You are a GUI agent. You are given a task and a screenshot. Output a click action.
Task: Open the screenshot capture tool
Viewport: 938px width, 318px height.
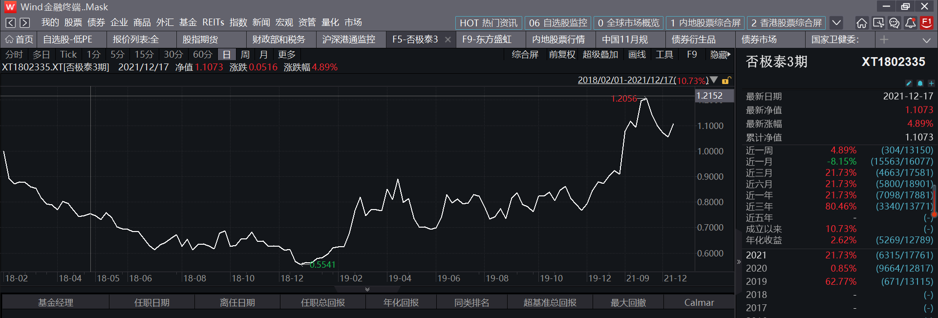tap(878, 23)
